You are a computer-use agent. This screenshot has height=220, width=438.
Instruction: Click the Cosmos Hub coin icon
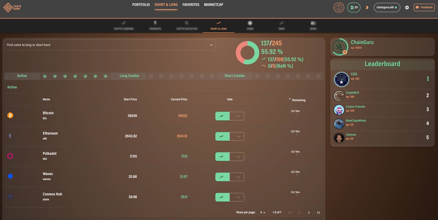(x=10, y=197)
